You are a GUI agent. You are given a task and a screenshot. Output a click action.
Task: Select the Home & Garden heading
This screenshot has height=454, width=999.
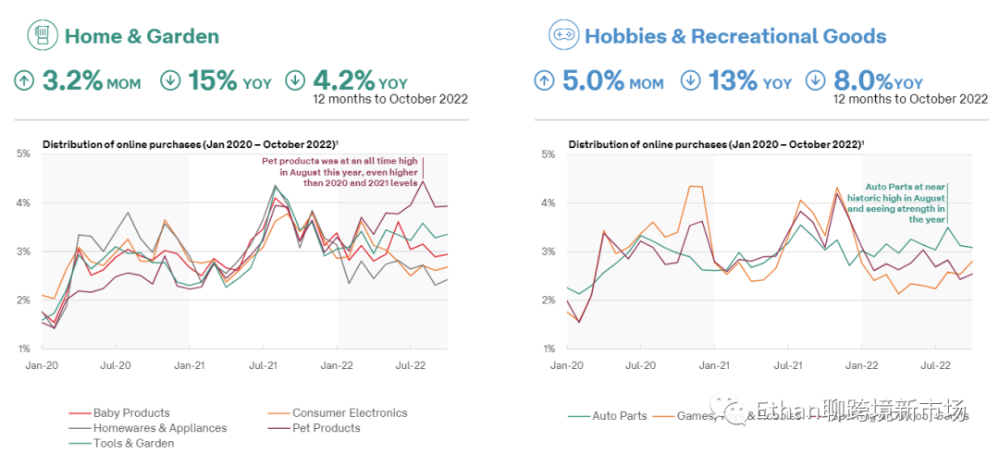tap(142, 37)
